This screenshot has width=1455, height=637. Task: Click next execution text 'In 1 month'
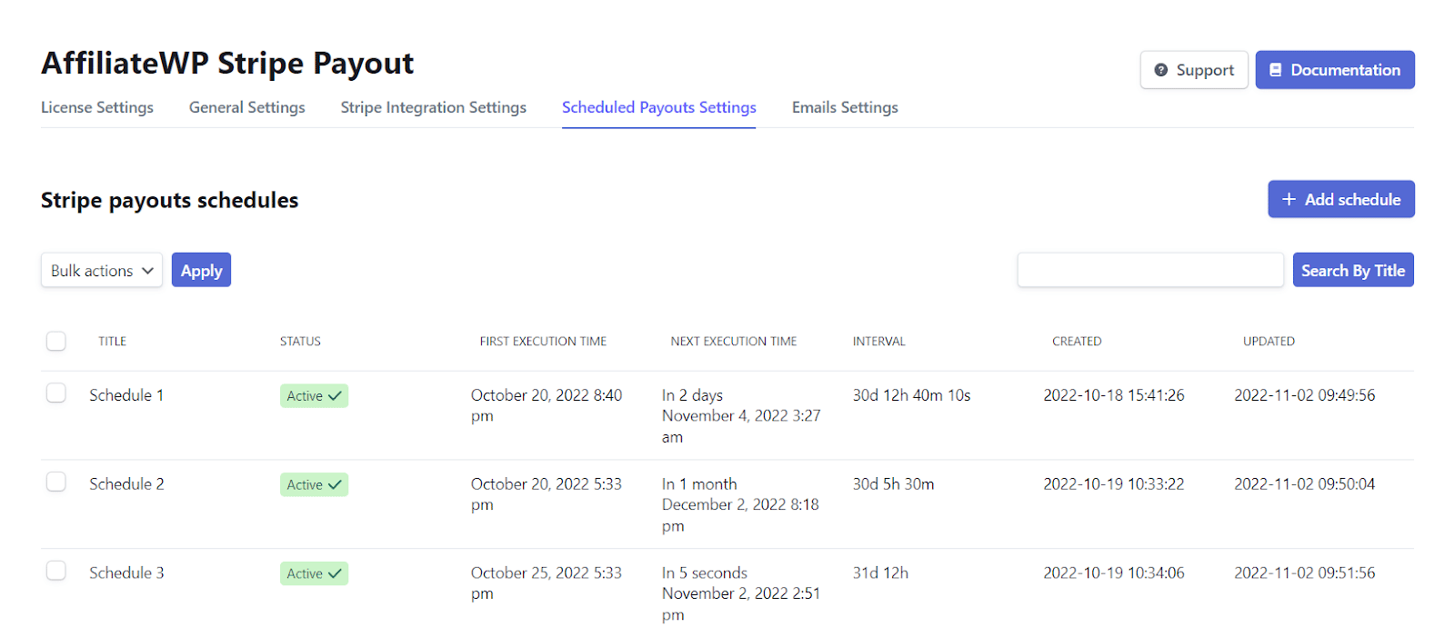pyautogui.click(x=699, y=484)
